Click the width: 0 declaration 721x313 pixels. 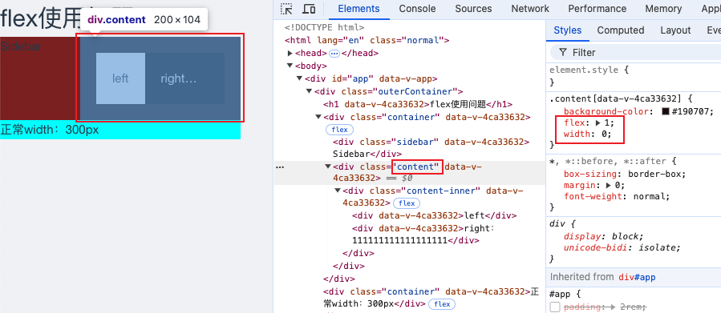[x=587, y=134]
